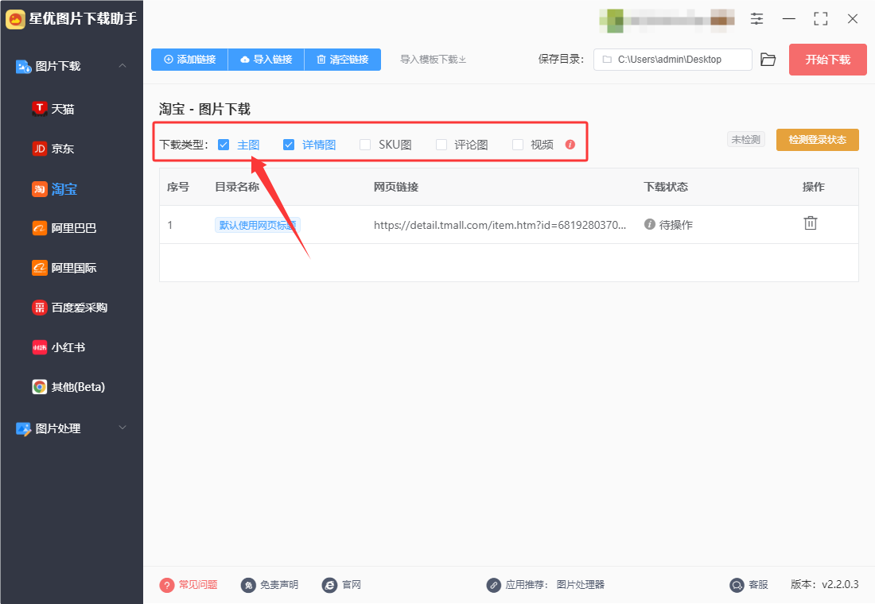The width and height of the screenshot is (875, 604).
Task: Start downloading with 开始下载 button
Action: 827,60
